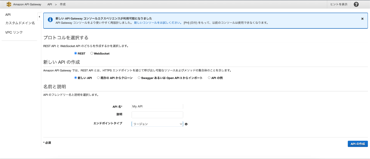Click the ヒントを表示 button
Image resolution: width=370 pixels, height=159 pixels.
coord(339,4)
